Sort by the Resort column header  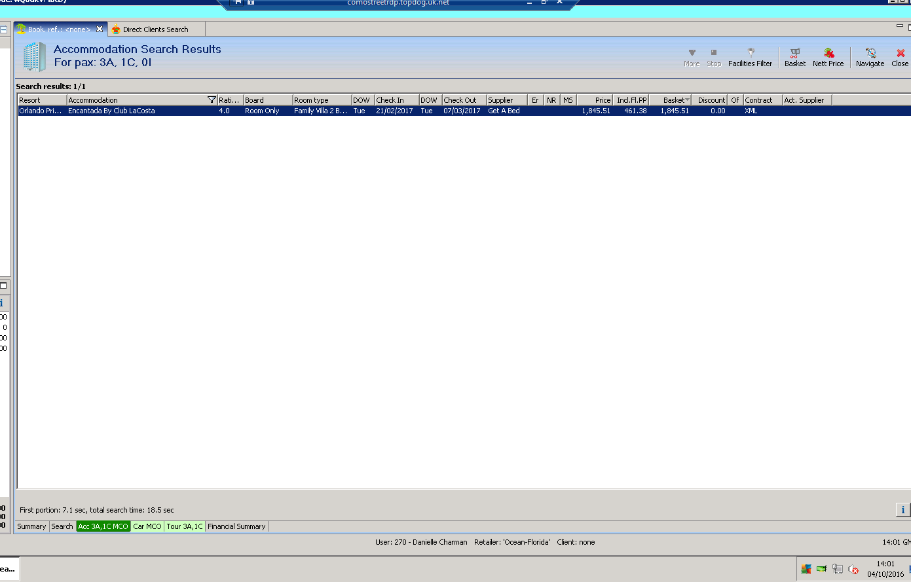coord(42,100)
